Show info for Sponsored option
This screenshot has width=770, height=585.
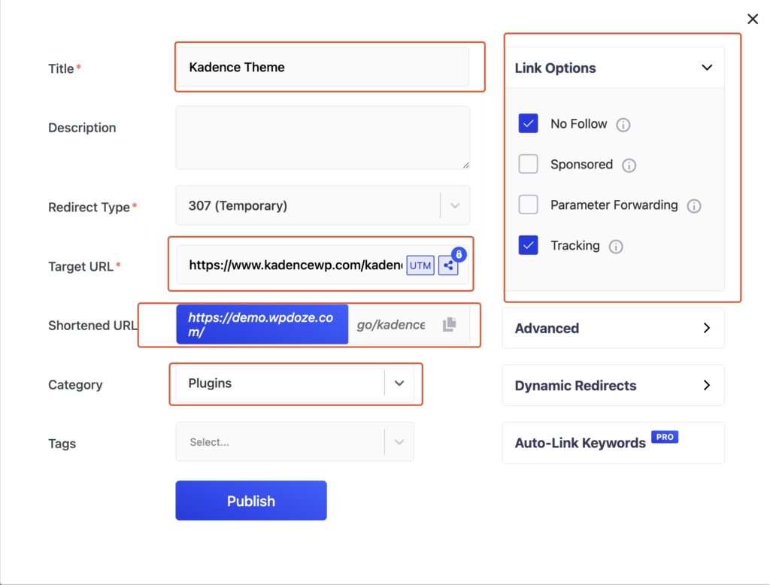[629, 165]
